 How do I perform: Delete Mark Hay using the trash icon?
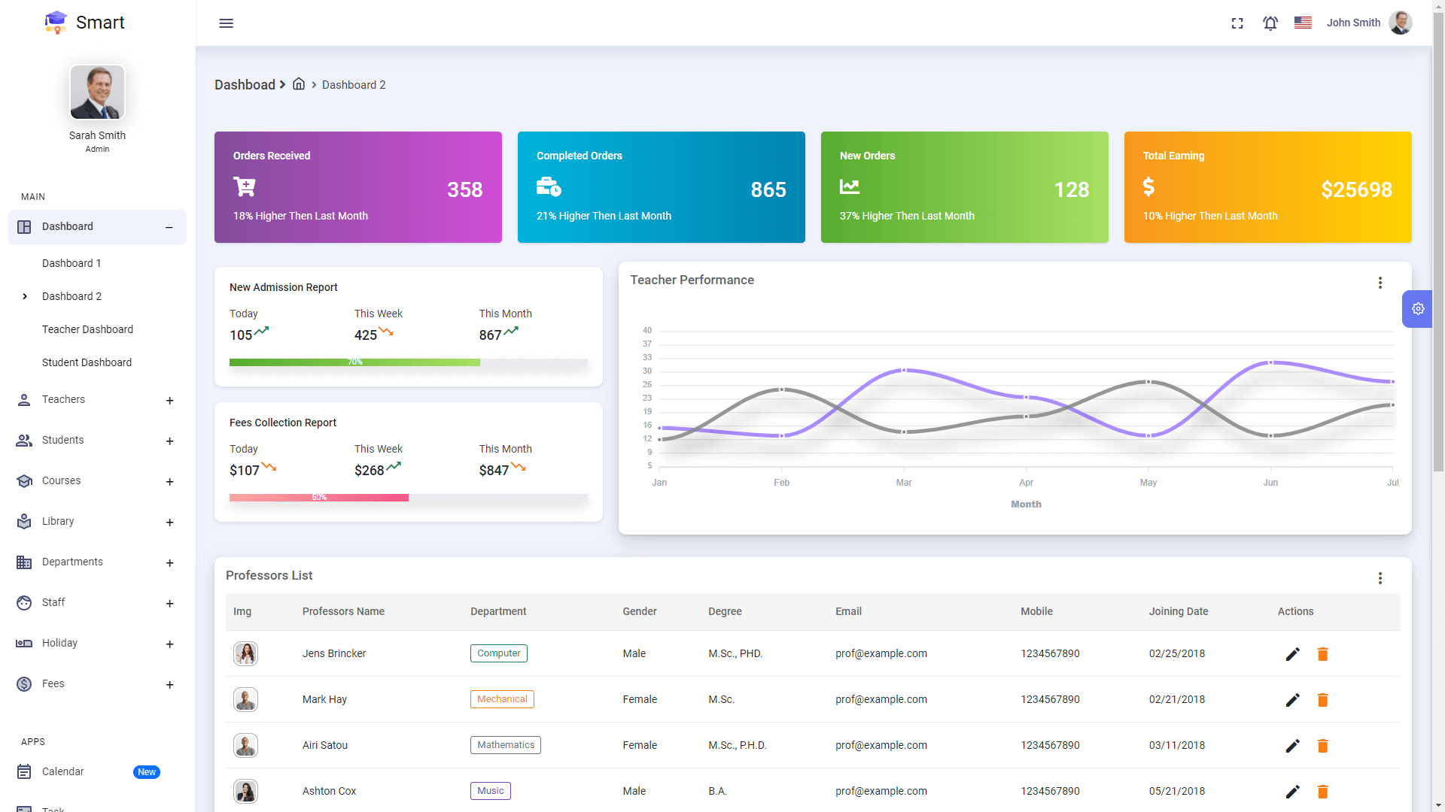[1323, 699]
